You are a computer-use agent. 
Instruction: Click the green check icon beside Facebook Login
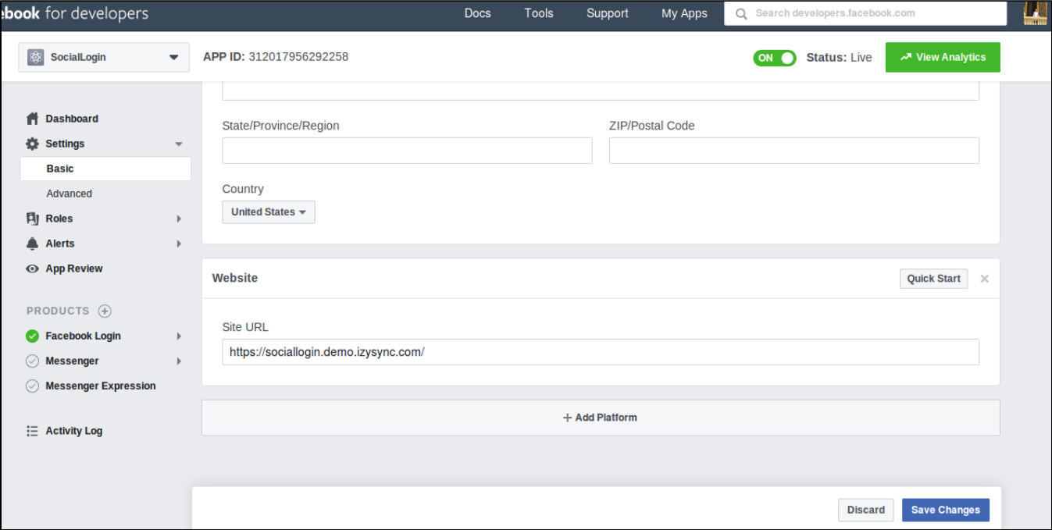32,336
